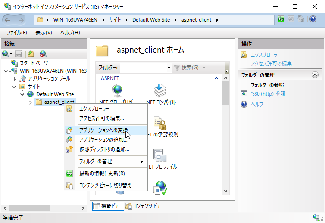This screenshot has width=325, height=223.
Task: Open the .NET プロファイル feature icon
Action: pyautogui.click(x=160, y=155)
